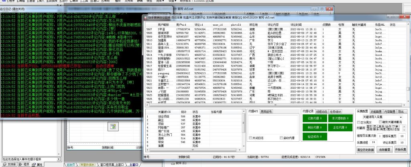This screenshot has height=167, width=411.
Task: Open the 属性 panel at bottom left
Action: click(38, 164)
